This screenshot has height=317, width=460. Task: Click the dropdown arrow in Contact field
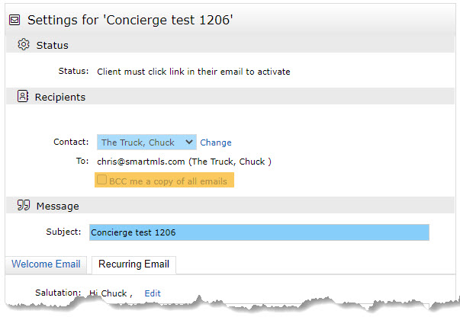point(189,142)
